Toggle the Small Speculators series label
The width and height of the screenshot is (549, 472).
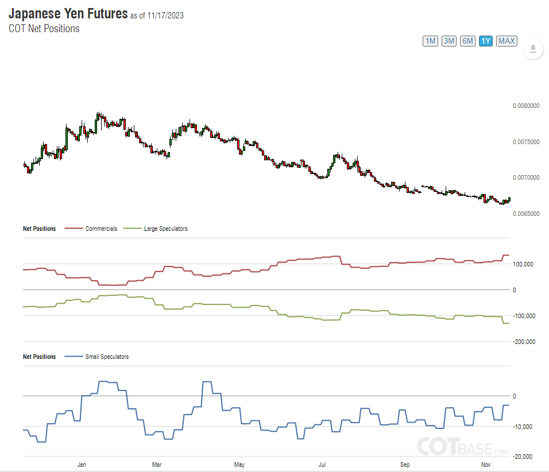pyautogui.click(x=107, y=357)
